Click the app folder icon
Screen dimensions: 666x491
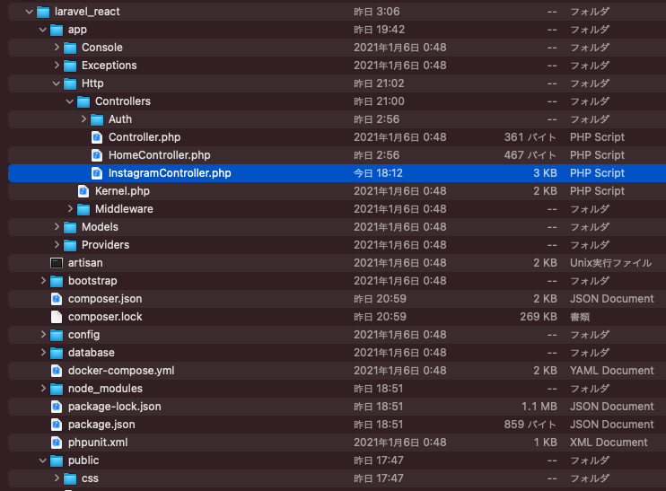[x=57, y=30]
